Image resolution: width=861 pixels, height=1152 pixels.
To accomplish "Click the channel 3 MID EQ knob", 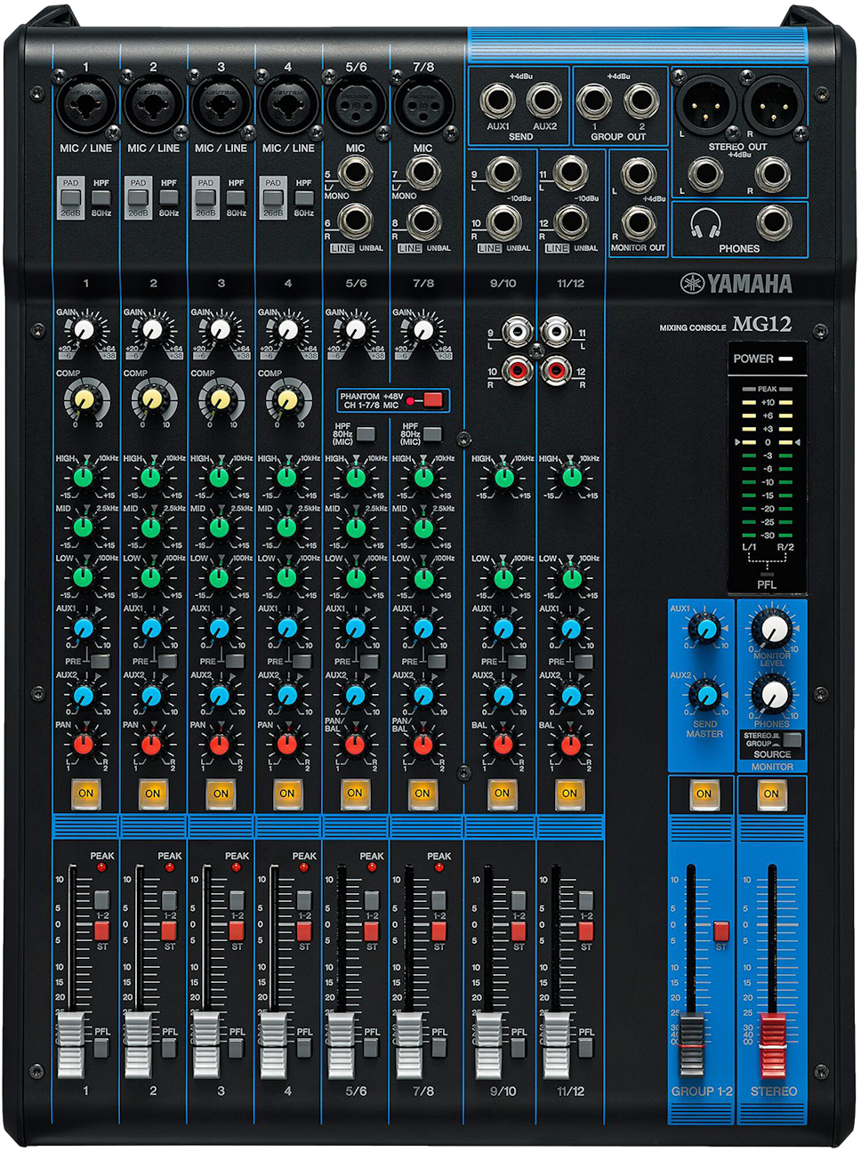I will tap(220, 528).
